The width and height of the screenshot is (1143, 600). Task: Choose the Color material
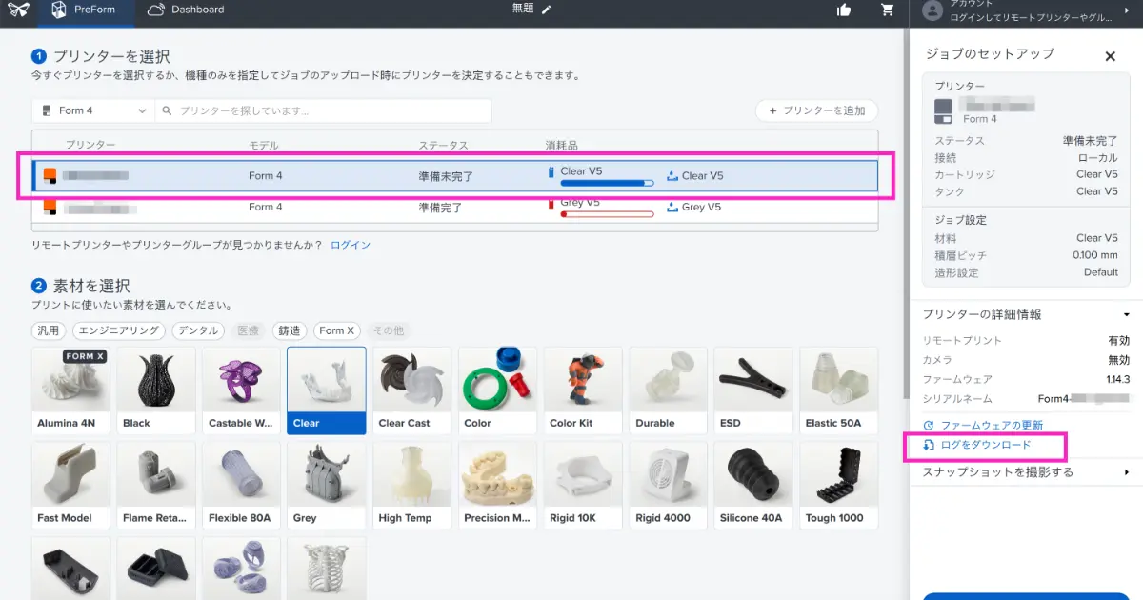(497, 390)
